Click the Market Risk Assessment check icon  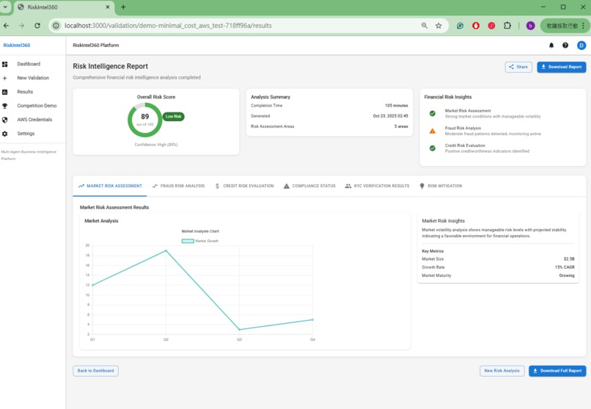433,114
